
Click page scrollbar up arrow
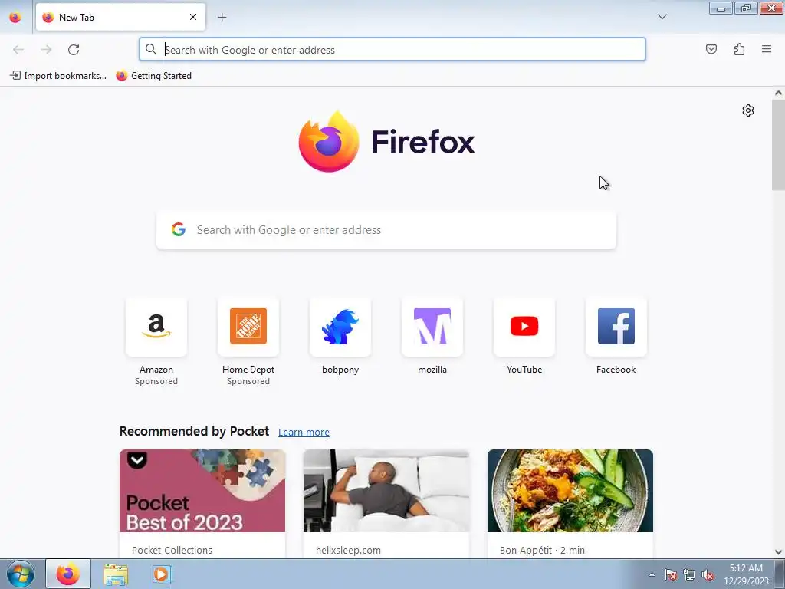[778, 93]
